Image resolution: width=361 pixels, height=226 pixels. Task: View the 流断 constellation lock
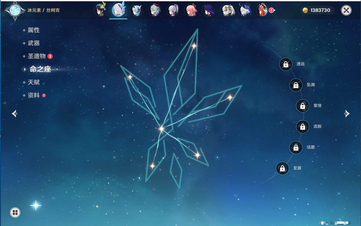pyautogui.click(x=302, y=127)
